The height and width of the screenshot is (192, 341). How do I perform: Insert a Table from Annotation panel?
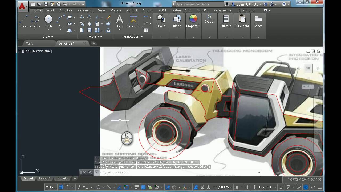coord(146,30)
